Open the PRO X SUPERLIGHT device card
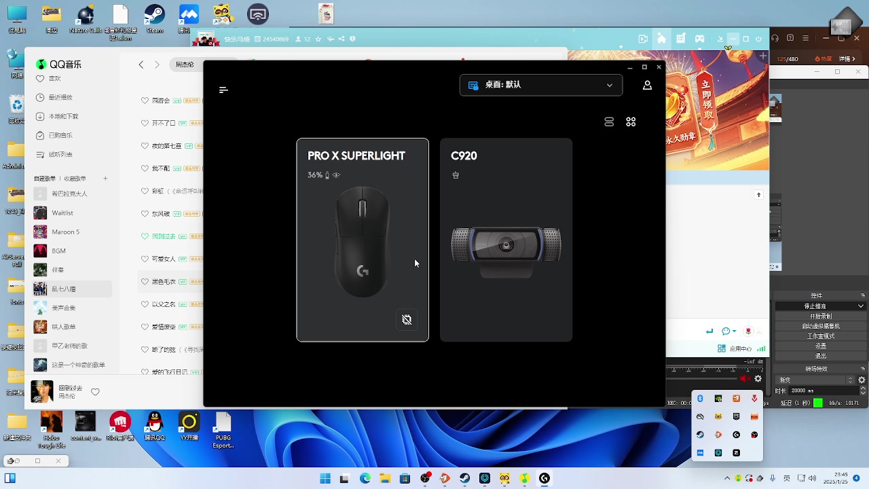Screen dimensions: 869x489 pos(363,240)
